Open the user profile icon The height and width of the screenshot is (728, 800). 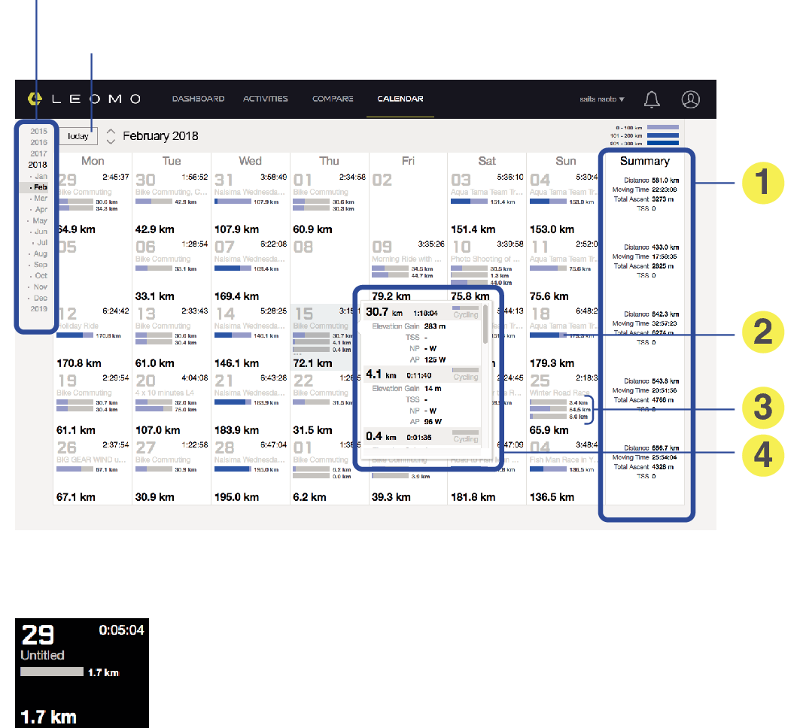point(690,99)
